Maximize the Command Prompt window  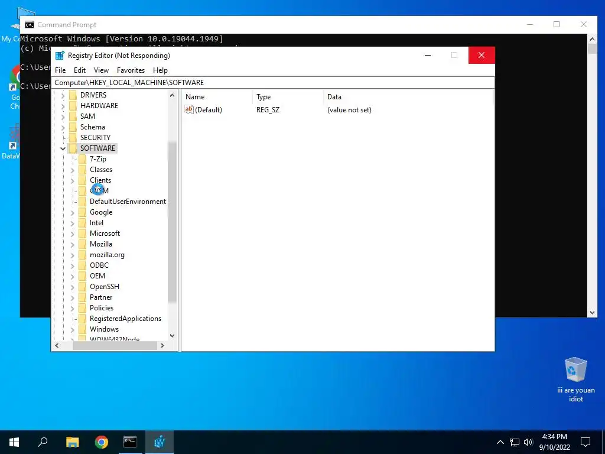tap(557, 24)
